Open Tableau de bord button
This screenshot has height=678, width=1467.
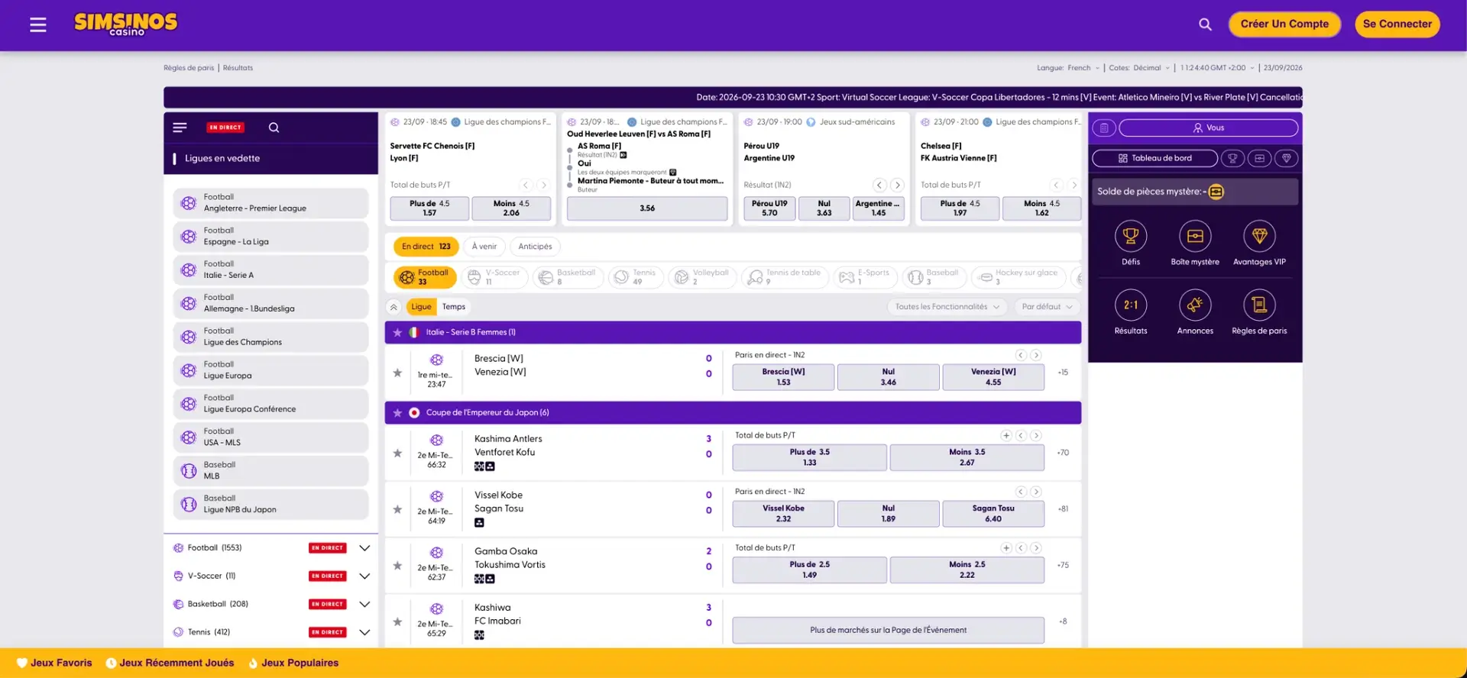pos(1154,158)
